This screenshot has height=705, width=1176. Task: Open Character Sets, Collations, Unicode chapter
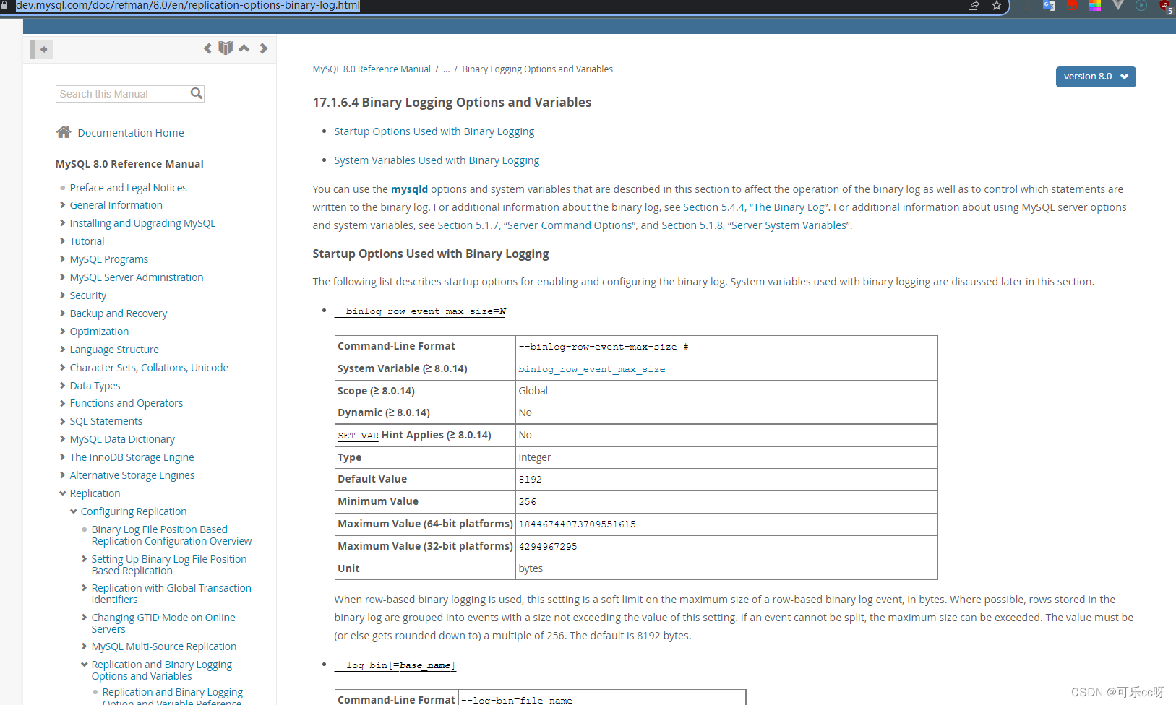point(149,368)
